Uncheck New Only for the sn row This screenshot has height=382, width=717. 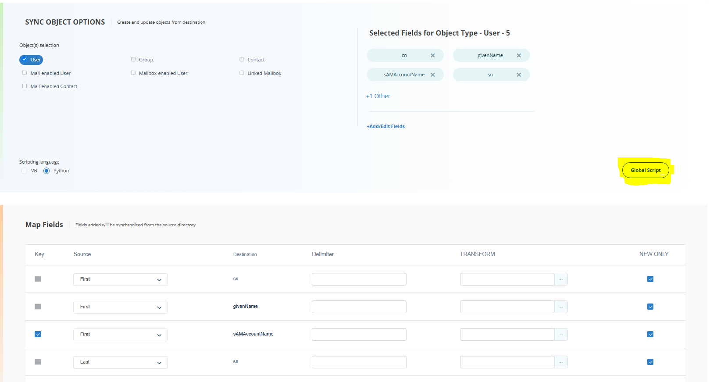tap(650, 362)
